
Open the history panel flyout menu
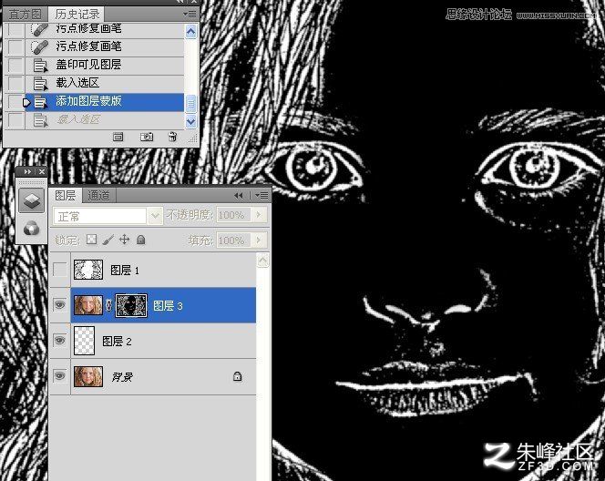coord(190,15)
